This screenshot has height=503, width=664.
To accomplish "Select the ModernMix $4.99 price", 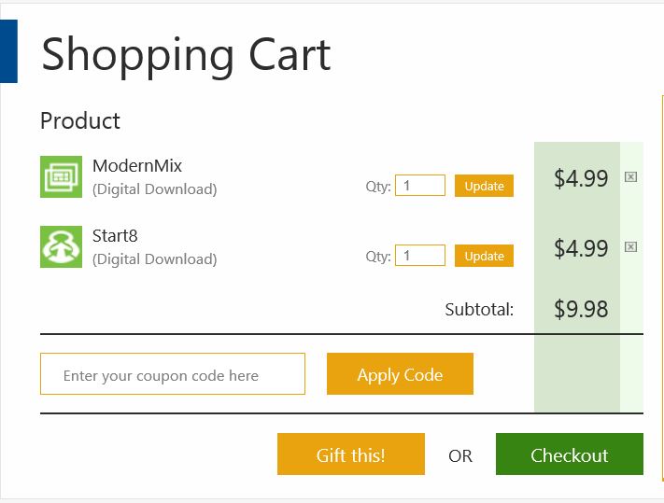I will tap(581, 178).
